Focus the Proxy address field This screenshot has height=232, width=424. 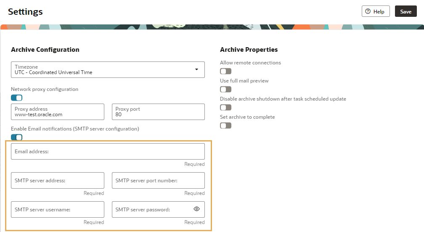tap(58, 112)
